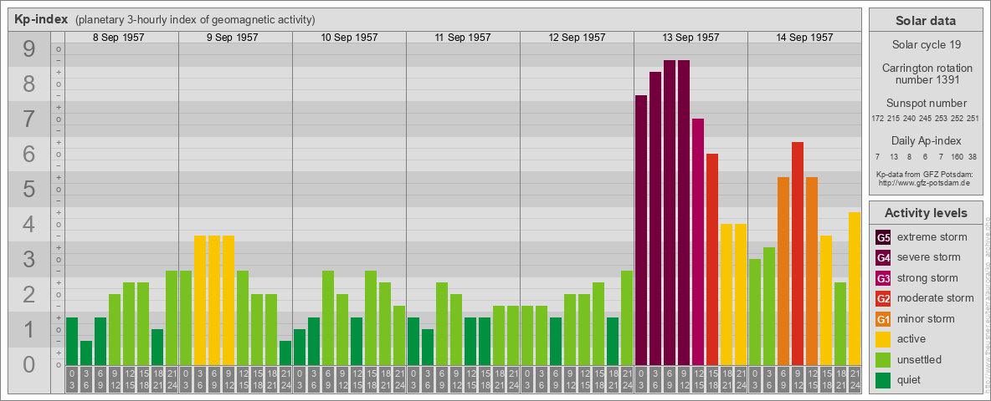
Task: Click the 'Sunspot number' label
Action: [x=927, y=104]
